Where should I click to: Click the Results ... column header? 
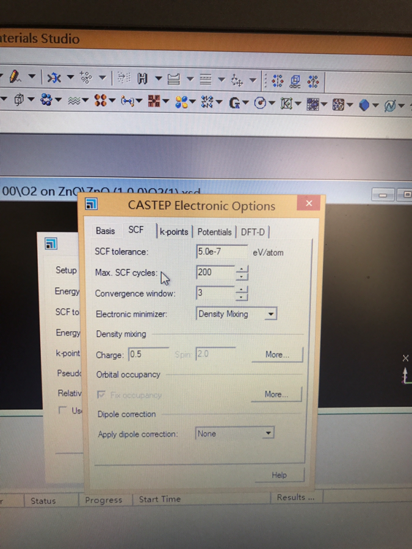point(297,497)
